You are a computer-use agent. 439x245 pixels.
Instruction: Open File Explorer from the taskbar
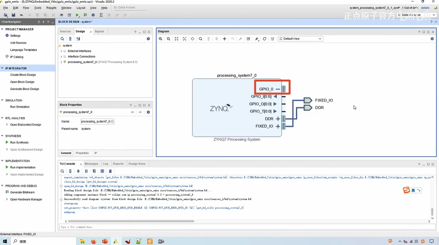(x=82, y=241)
